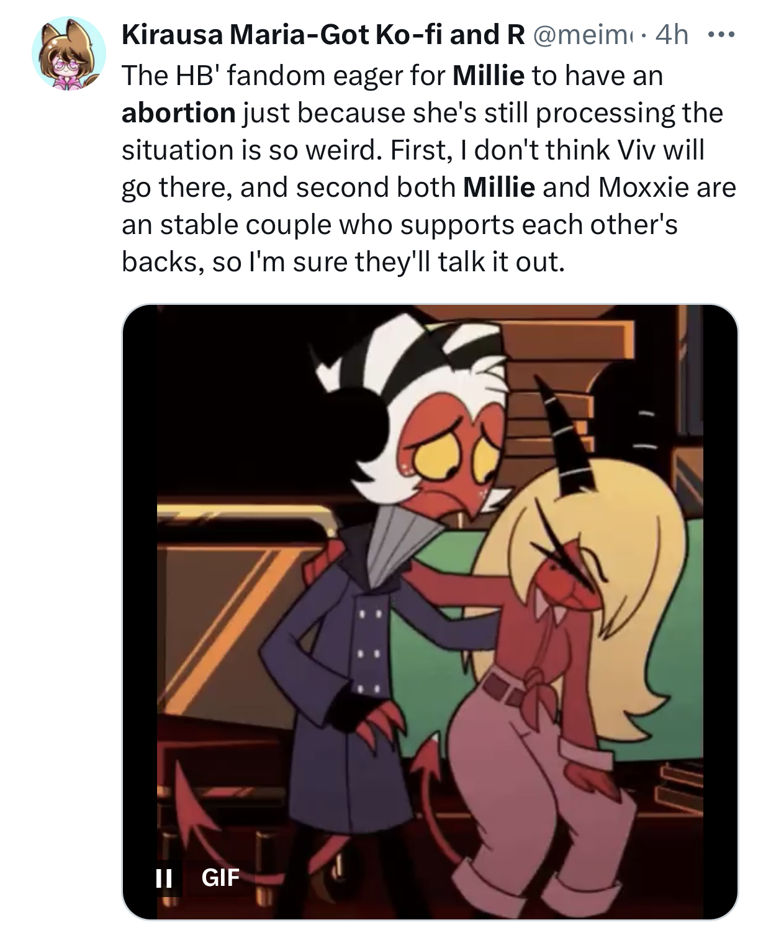Click bolded "Millie" after "eager for"
This screenshot has height=943, width=771.
click(x=489, y=75)
